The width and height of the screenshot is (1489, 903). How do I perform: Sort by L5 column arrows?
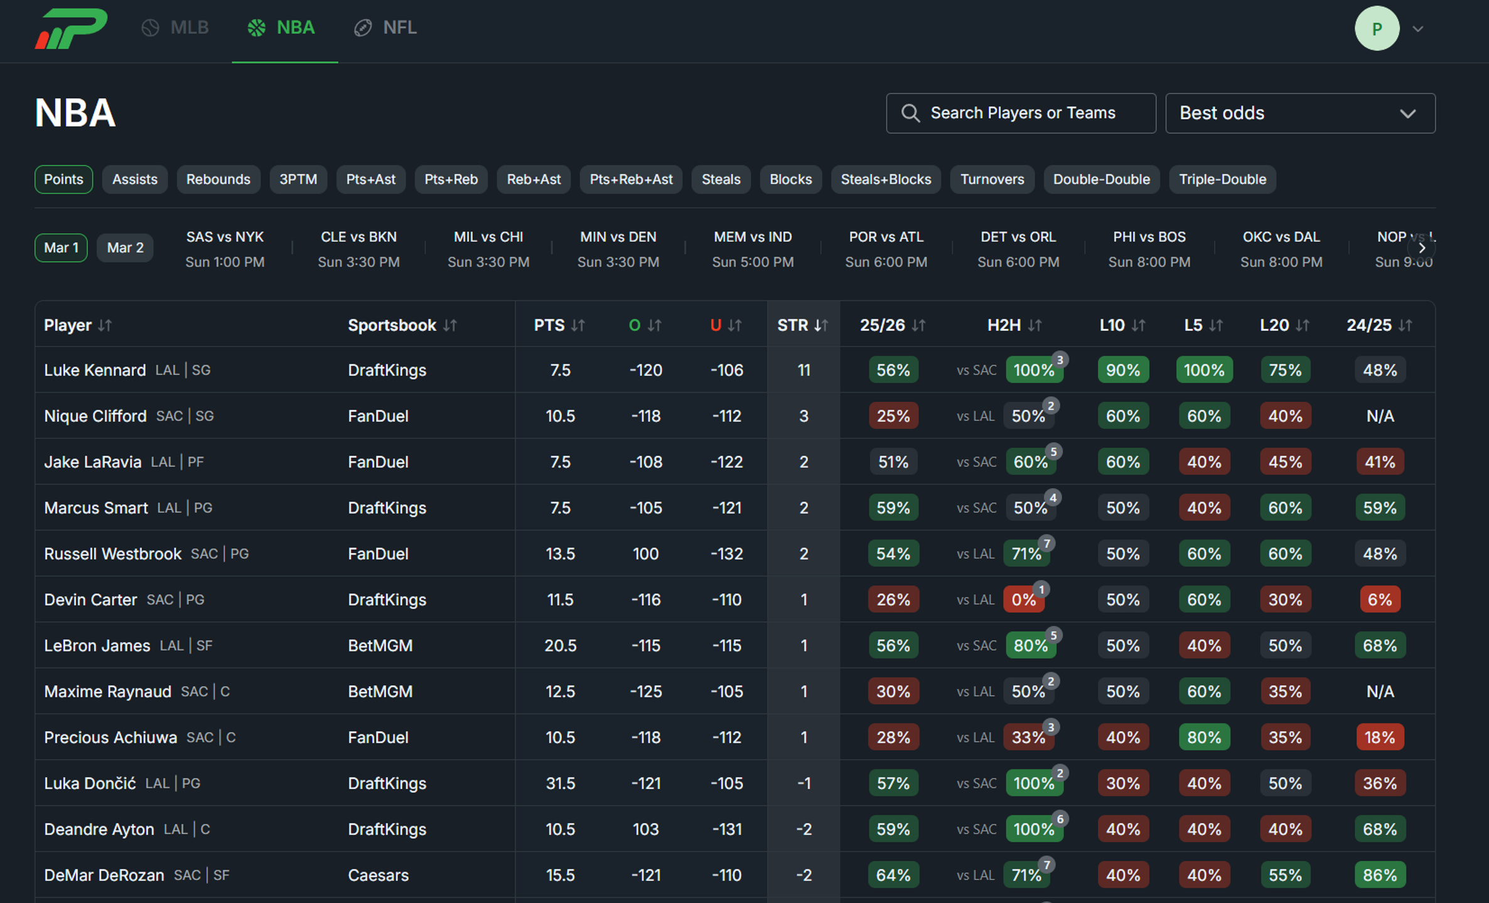point(1217,325)
